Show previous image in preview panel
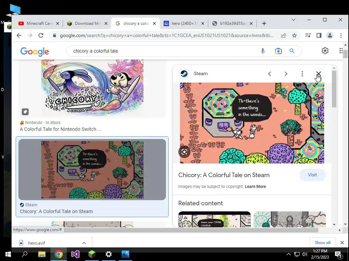Screen dimensions: 349x261 coord(270,74)
